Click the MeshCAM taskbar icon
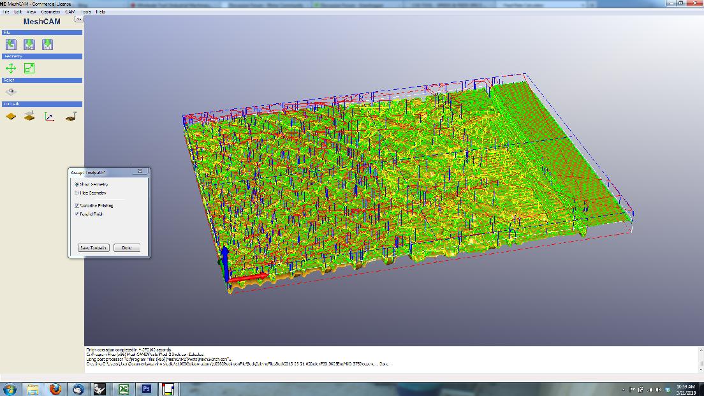This screenshot has width=704, height=396. tap(168, 389)
